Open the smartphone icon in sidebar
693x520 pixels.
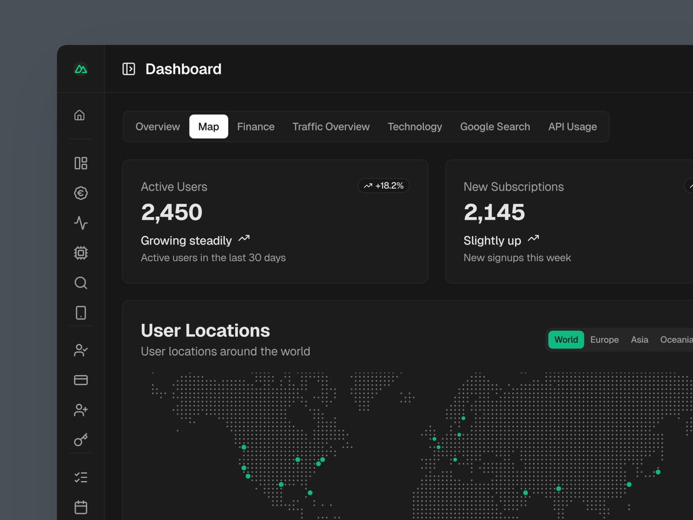point(81,313)
